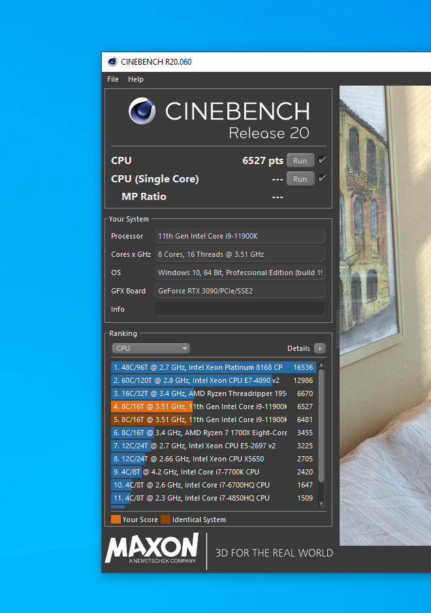Run the CPU (Single Core) benchmark
Viewport: 431px width, 613px height.
point(300,178)
